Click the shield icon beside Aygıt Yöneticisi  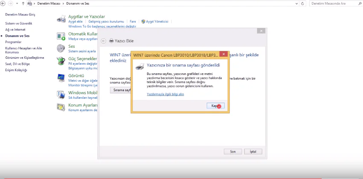[x=143, y=21]
